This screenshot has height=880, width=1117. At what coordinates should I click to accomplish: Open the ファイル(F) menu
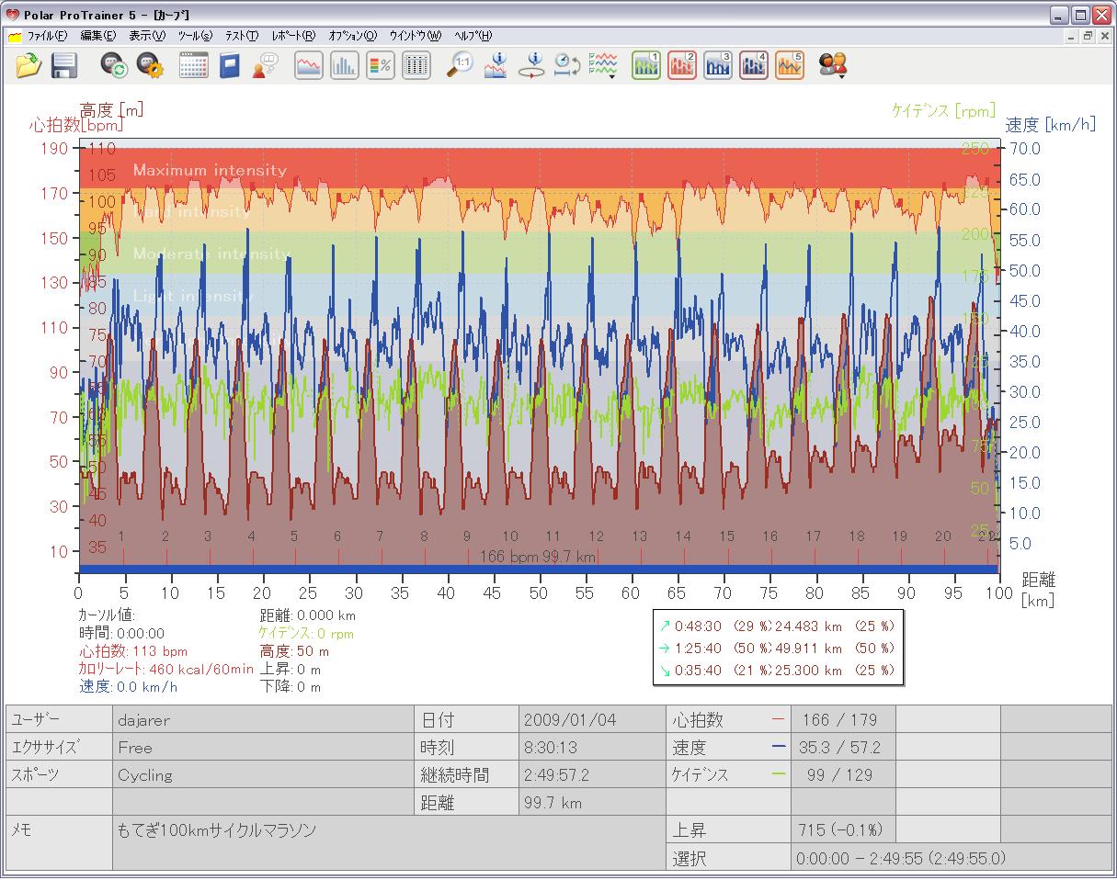coord(47,37)
